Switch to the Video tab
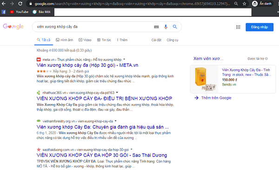Image resolution: width=279 pixels, height=170 pixels. 85,40
